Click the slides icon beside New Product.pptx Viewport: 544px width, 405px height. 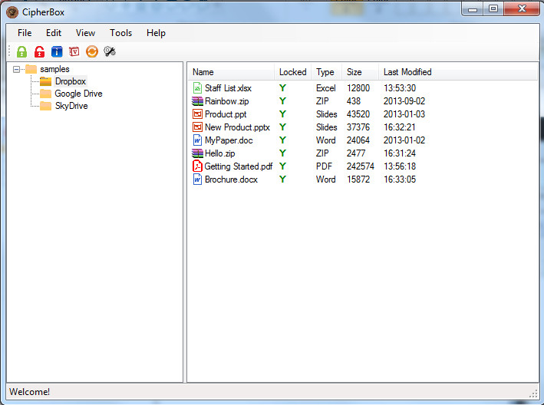tap(197, 127)
